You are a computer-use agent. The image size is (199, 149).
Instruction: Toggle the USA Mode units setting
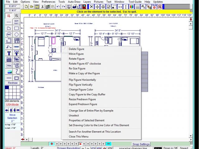point(12,104)
